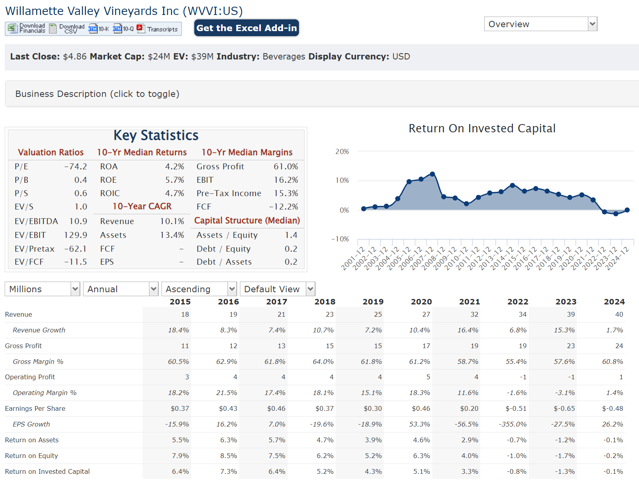The image size is (639, 486).
Task: Click the Capital Structure (Median) heading
Action: coord(247,221)
